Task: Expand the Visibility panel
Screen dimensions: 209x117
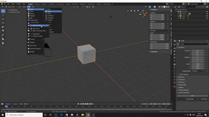Action: point(181,87)
